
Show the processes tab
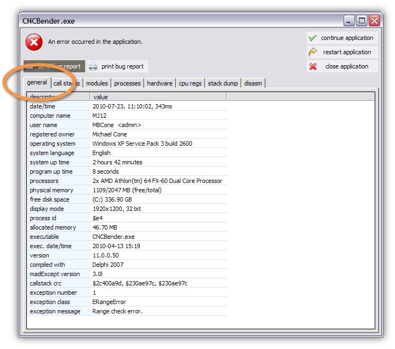click(x=127, y=83)
